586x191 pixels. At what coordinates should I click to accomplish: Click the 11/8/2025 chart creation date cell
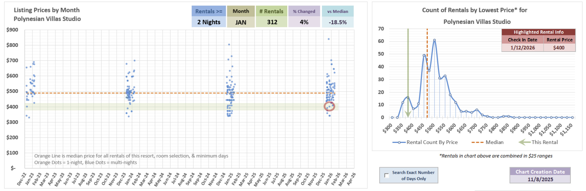pos(540,179)
